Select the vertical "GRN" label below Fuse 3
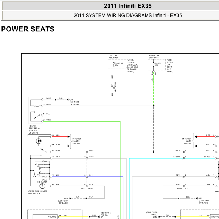 point(152,80)
